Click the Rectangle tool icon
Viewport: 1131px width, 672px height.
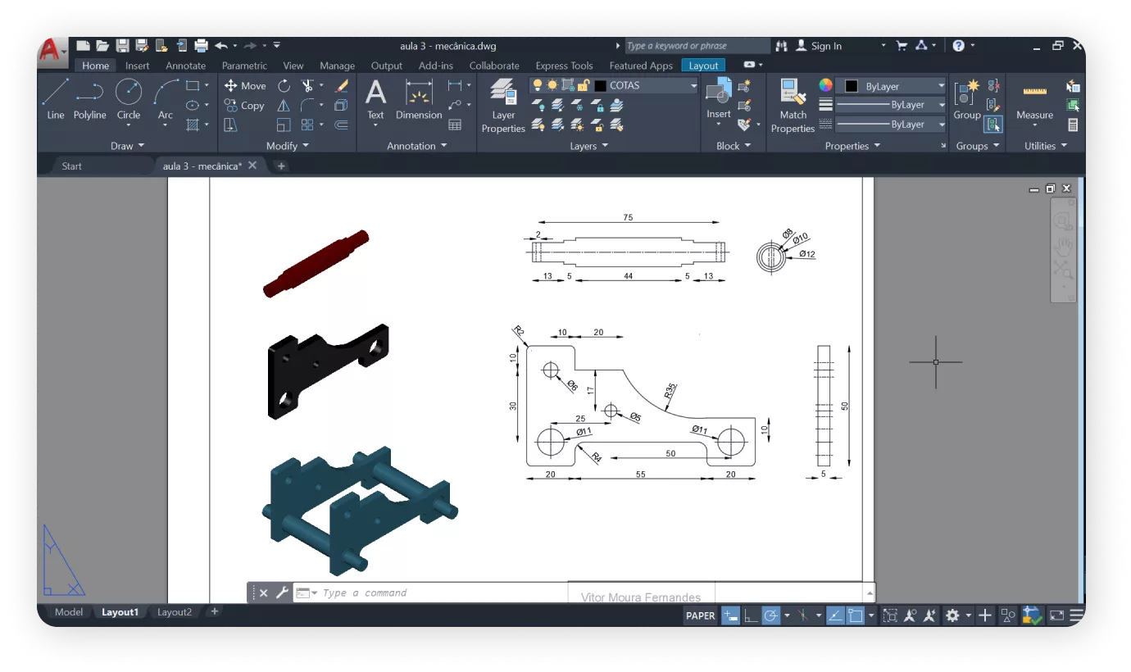(193, 85)
